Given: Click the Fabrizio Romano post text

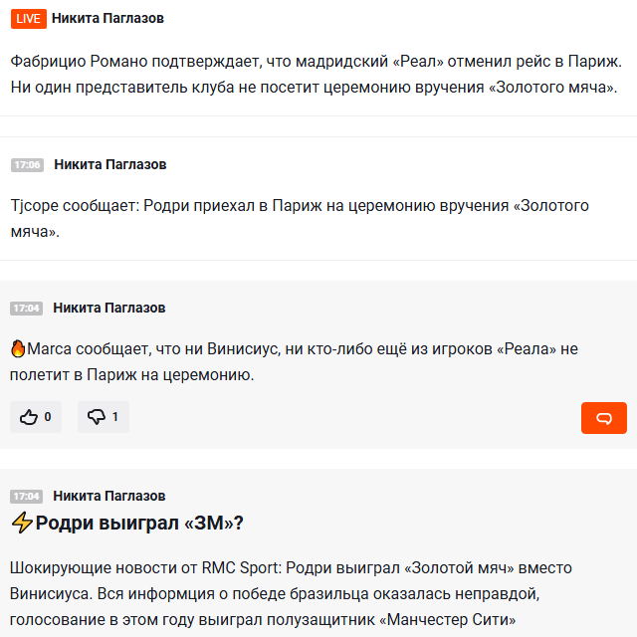Looking at the screenshot, I should 317,75.
